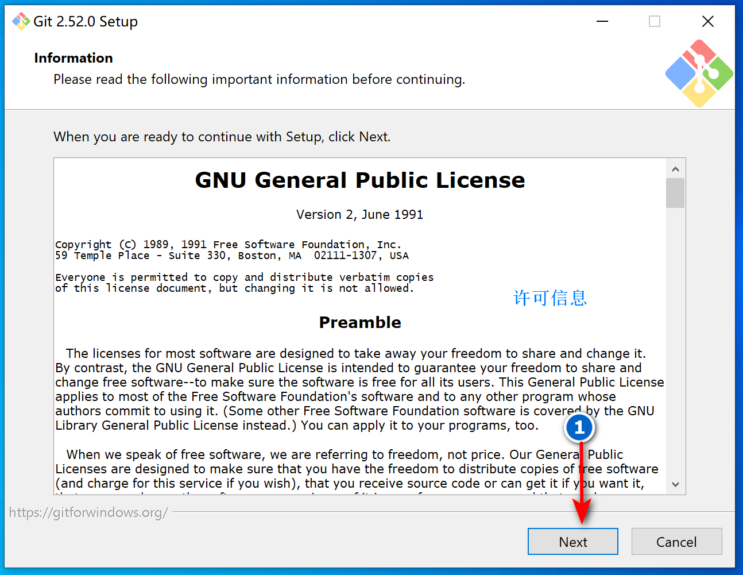Click 'The licenses for most software' line
Viewport: 743px width, 575px height.
click(x=356, y=353)
